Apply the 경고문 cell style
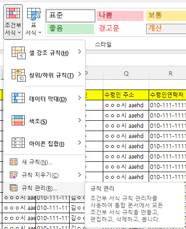 (120, 29)
